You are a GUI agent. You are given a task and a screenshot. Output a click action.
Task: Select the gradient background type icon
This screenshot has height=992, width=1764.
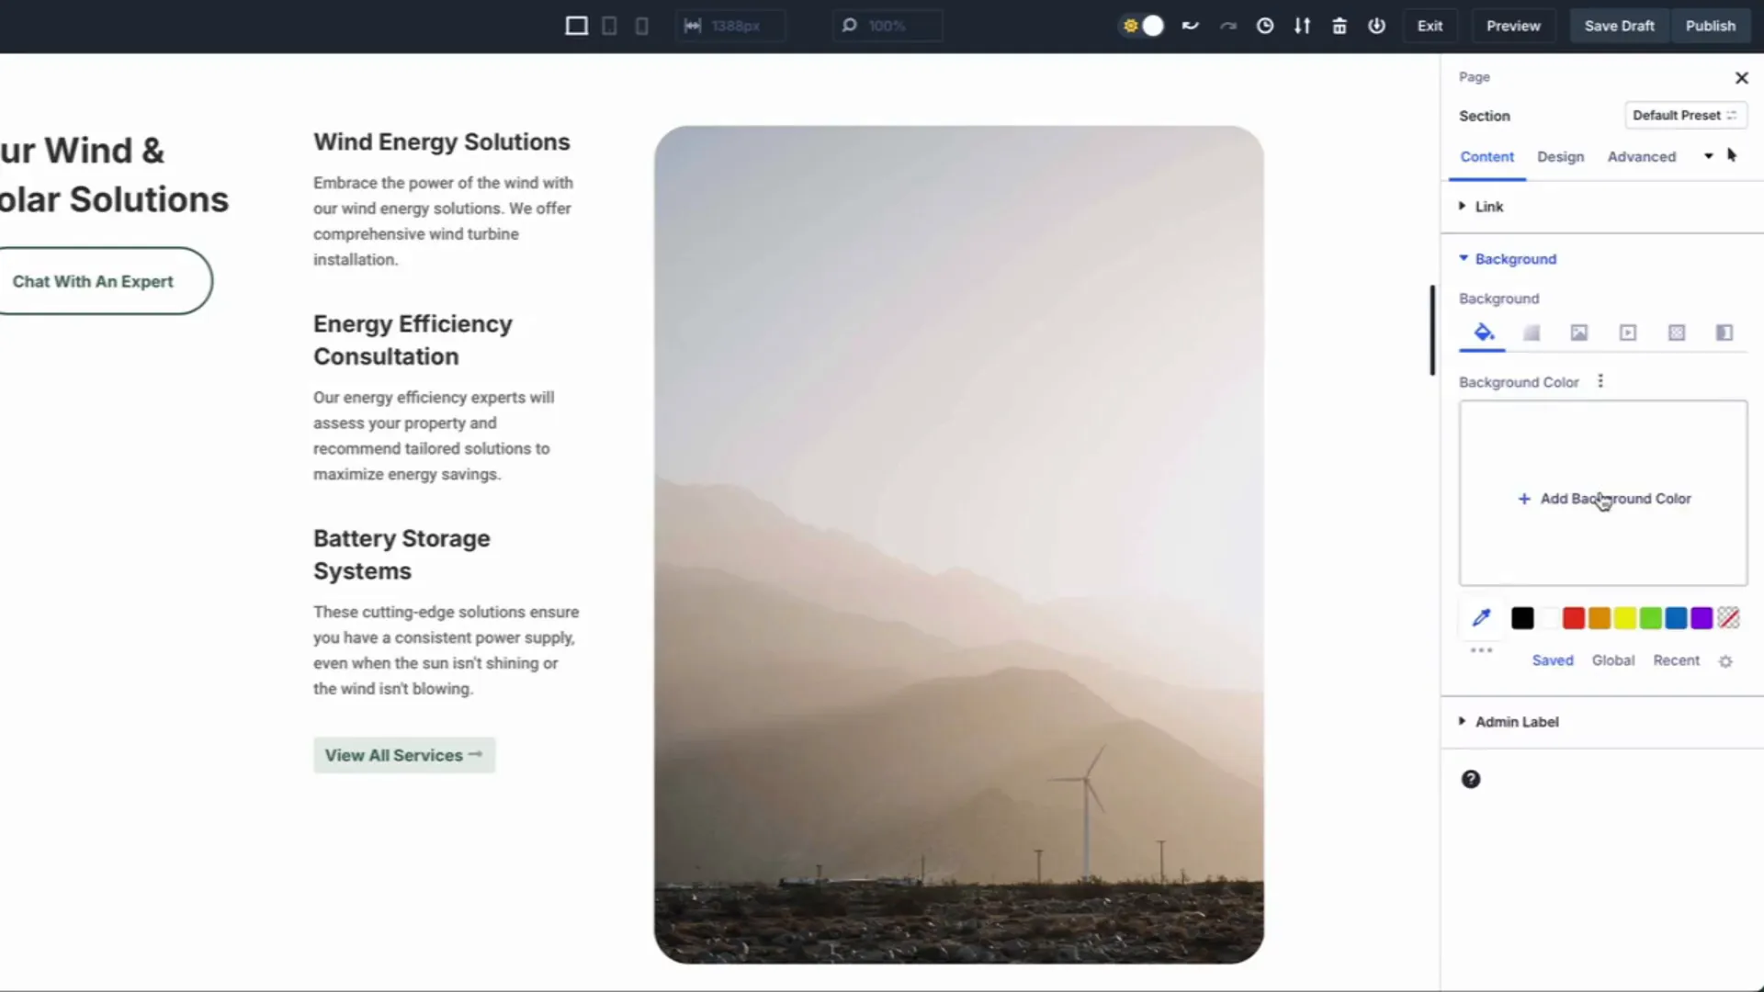click(1532, 333)
